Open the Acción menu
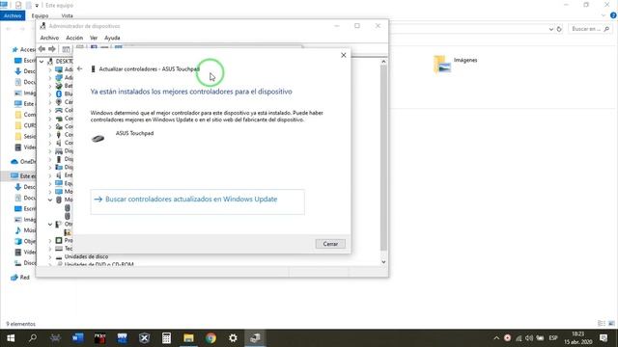Viewport: 618px width, 347px height. (74, 38)
